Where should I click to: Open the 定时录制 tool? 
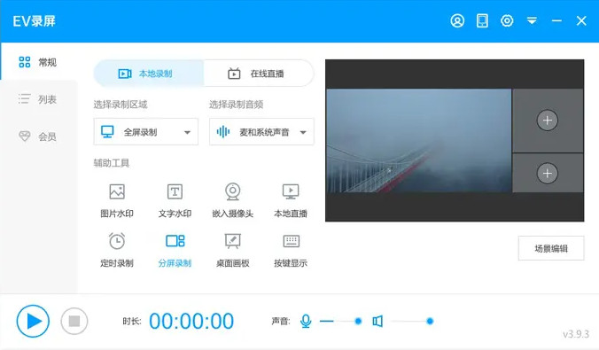click(x=117, y=250)
